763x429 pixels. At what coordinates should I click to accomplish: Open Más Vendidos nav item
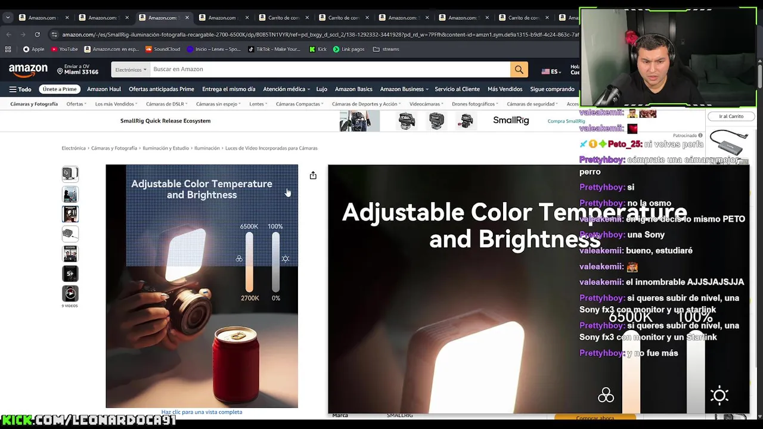tap(505, 89)
